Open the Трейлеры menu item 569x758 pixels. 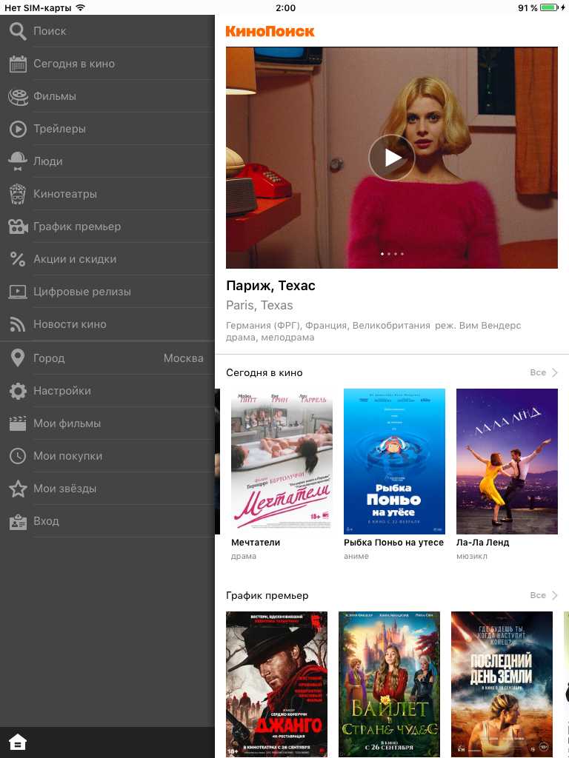coord(107,129)
